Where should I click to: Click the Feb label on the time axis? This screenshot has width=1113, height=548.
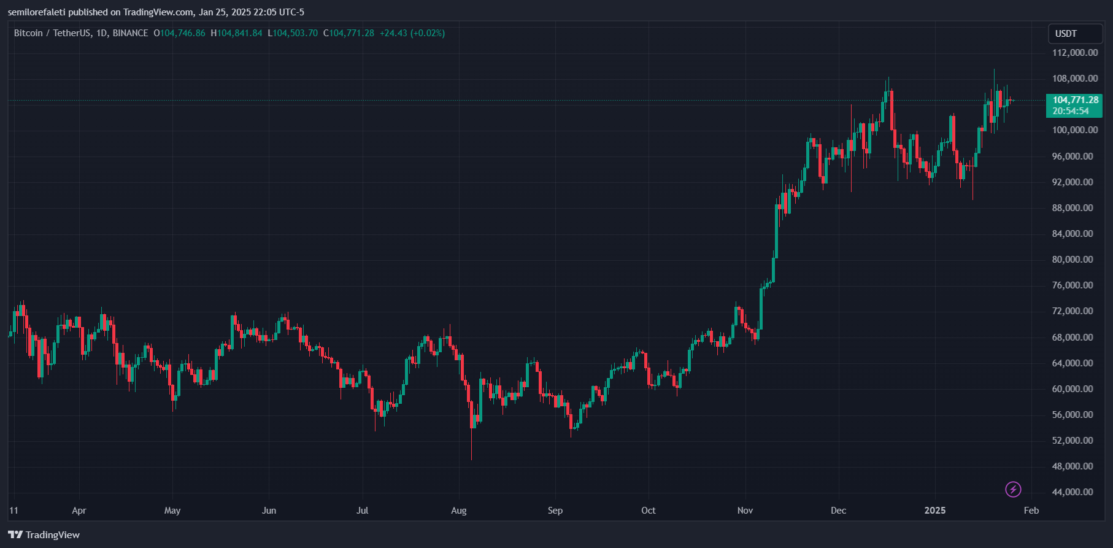pyautogui.click(x=1031, y=511)
